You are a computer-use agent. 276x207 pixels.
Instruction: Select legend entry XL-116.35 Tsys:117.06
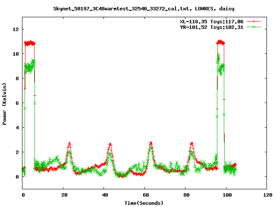click(212, 22)
